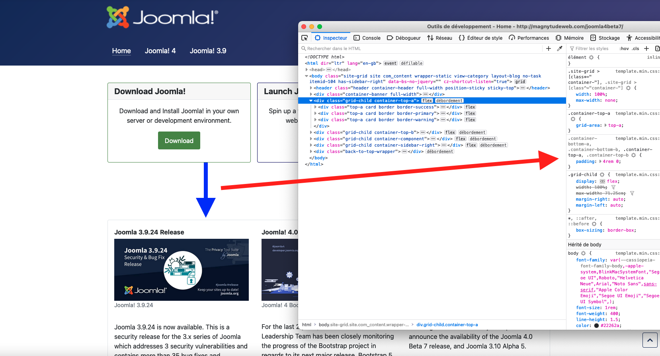Viewport: 660px width, 356px height.
Task: Click the green Download button
Action: coord(179,141)
